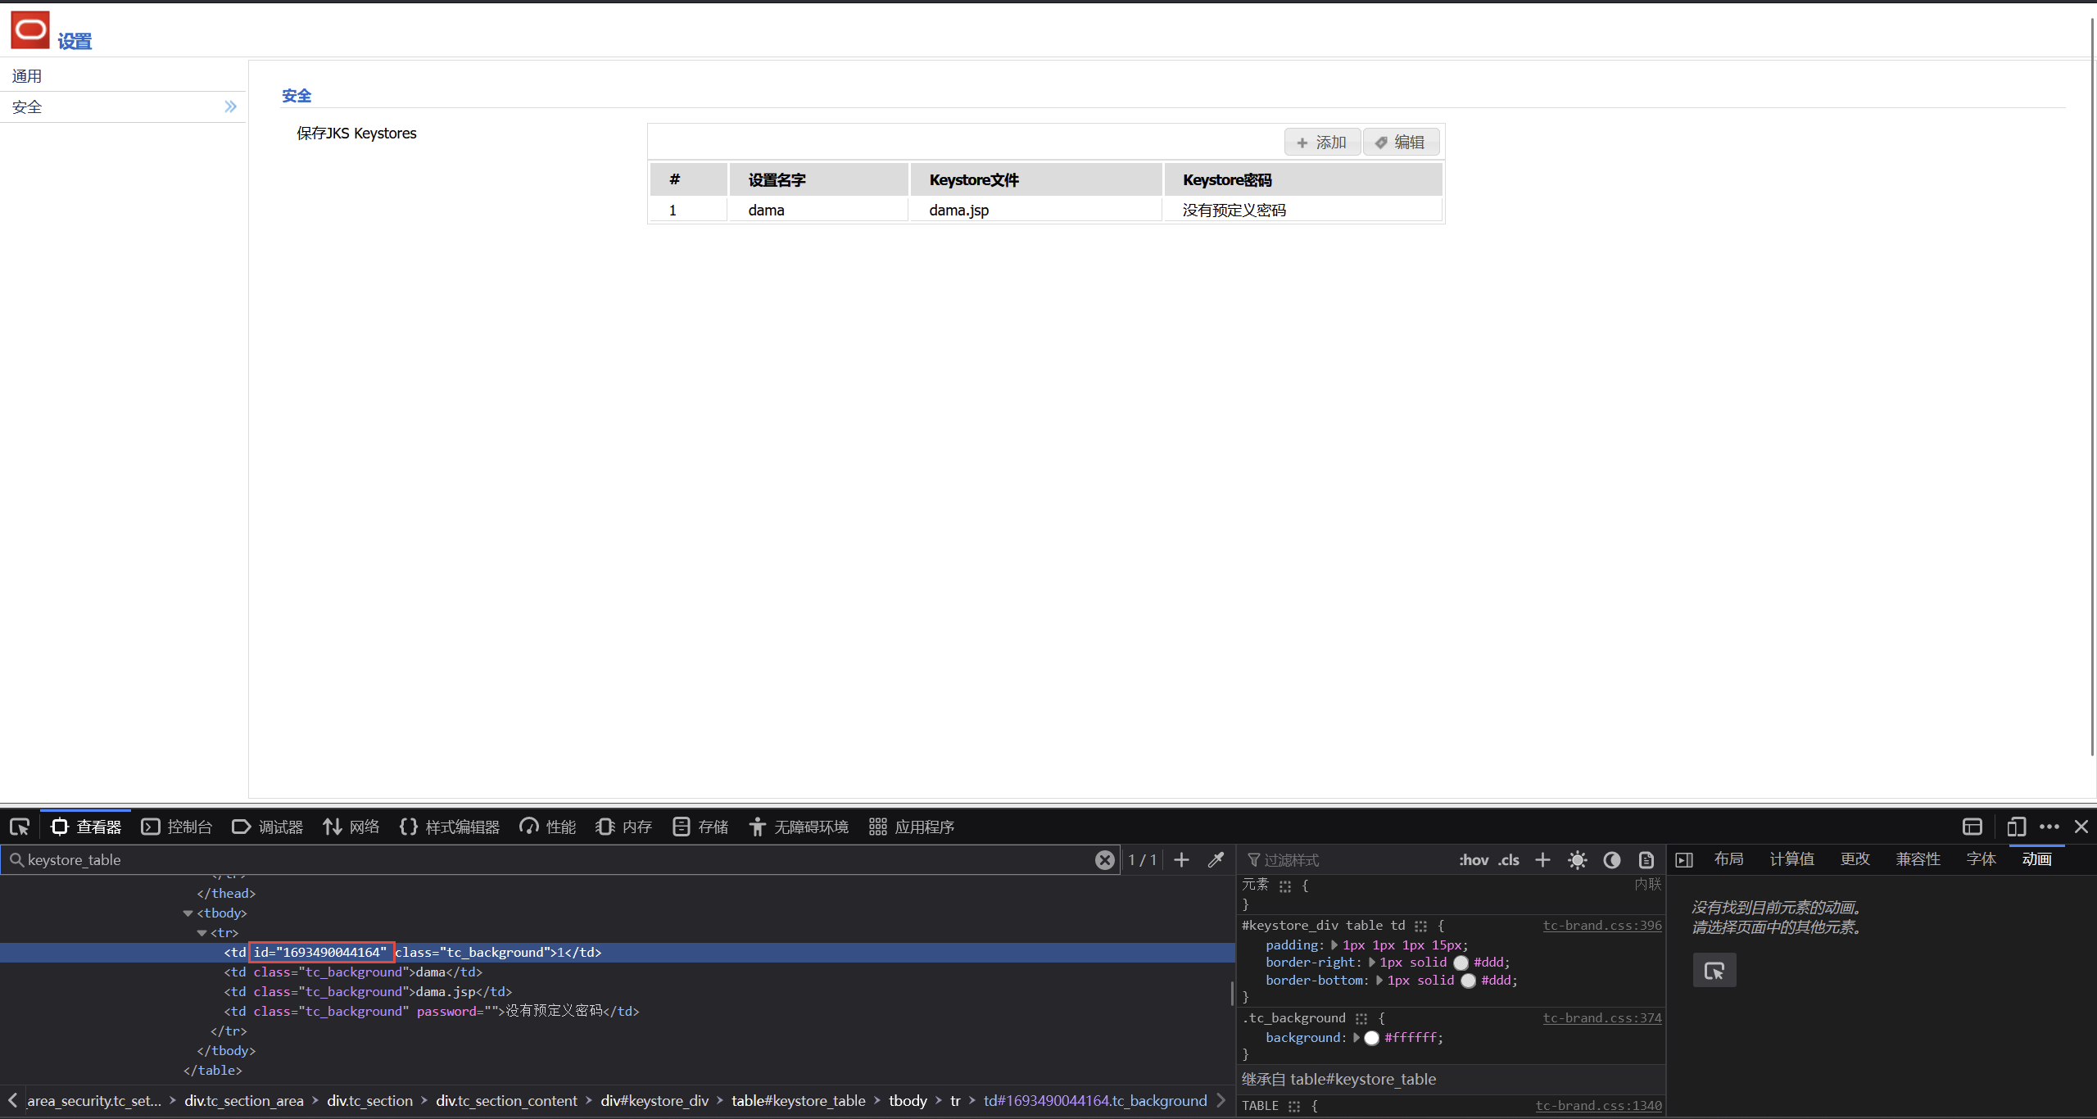Viewport: 2097px width, 1119px height.
Task: Toggle the .cls class panel
Action: coord(1509,859)
